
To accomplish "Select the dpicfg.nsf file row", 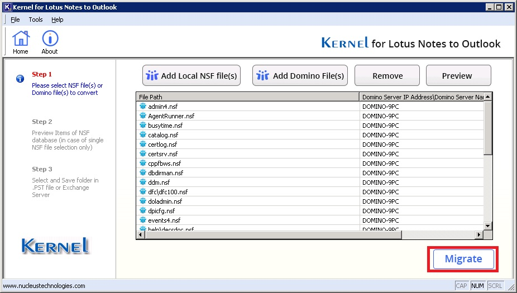I will [310, 210].
